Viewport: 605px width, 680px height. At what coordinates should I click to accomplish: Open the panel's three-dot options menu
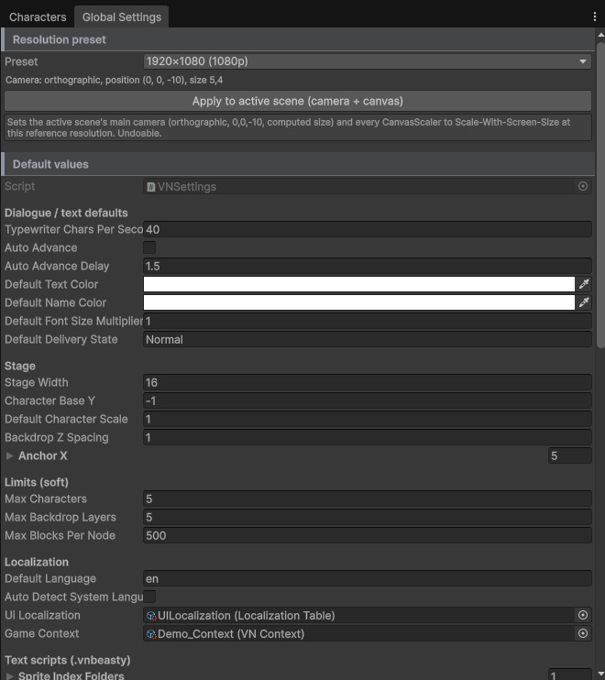[x=594, y=16]
